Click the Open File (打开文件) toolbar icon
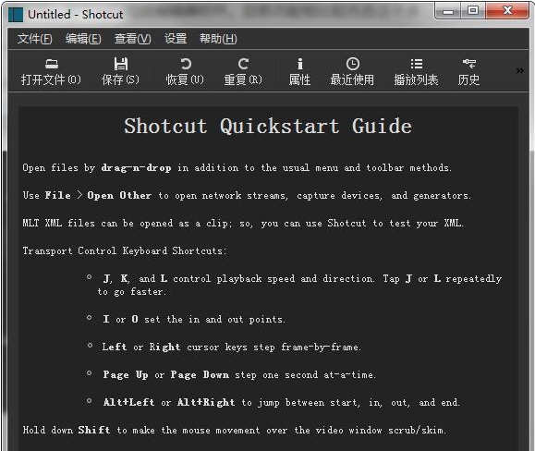The height and width of the screenshot is (451, 535). pos(52,64)
